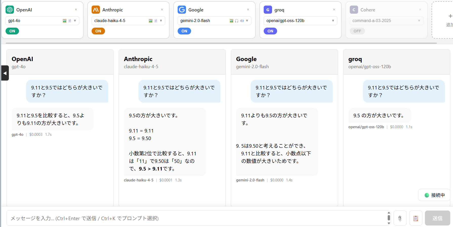This screenshot has height=227, width=453.
Task: Remove the Cohere provider card
Action: pos(420,10)
